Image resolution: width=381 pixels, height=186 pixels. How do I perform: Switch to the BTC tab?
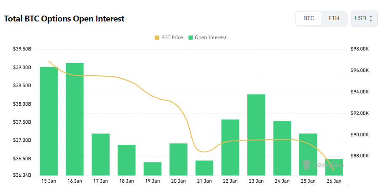pyautogui.click(x=309, y=19)
